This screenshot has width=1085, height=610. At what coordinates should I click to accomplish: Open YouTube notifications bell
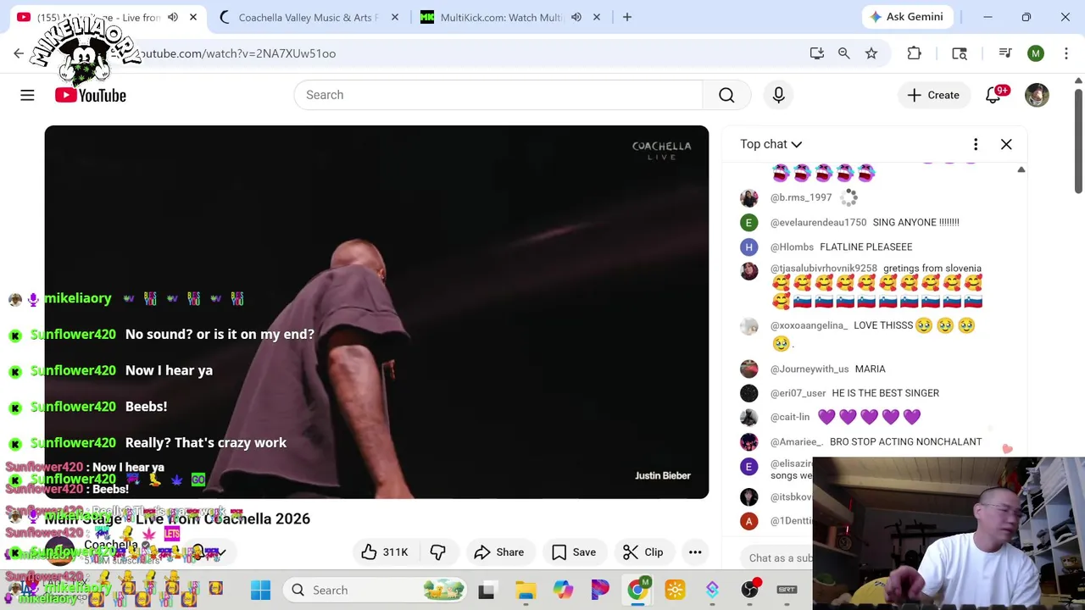tap(993, 95)
